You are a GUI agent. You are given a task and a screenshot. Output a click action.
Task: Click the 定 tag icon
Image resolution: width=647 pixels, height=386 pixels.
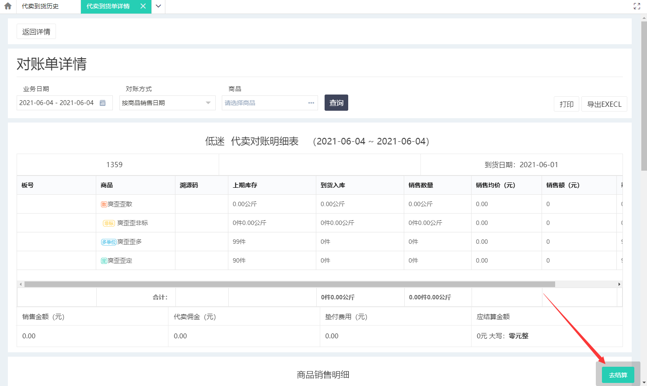(104, 261)
